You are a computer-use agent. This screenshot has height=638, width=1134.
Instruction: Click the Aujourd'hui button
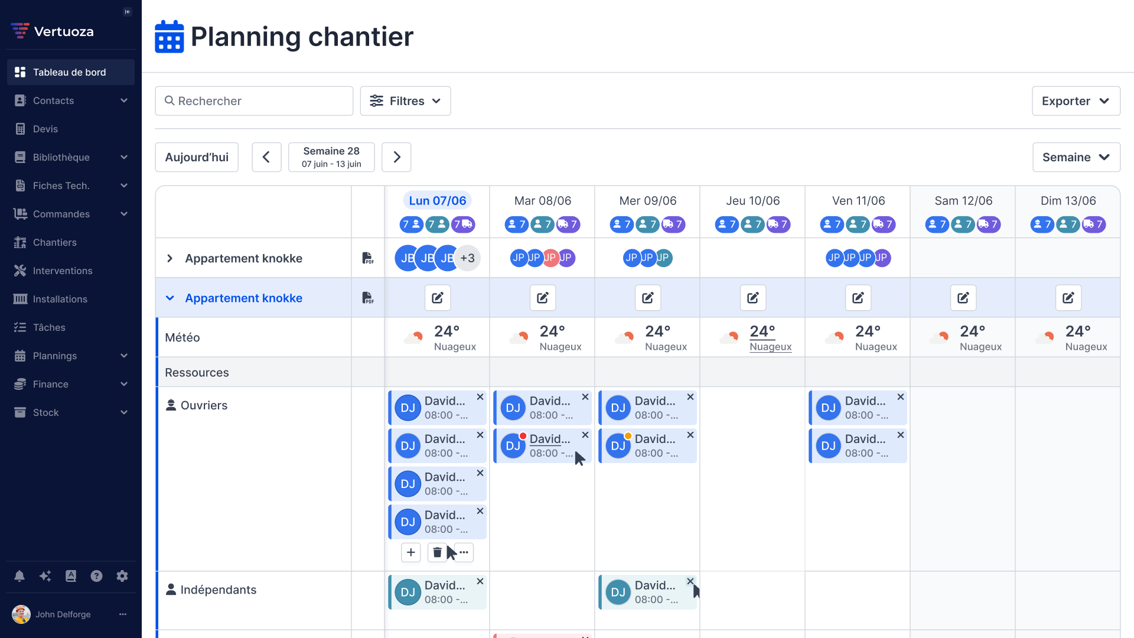pos(197,157)
